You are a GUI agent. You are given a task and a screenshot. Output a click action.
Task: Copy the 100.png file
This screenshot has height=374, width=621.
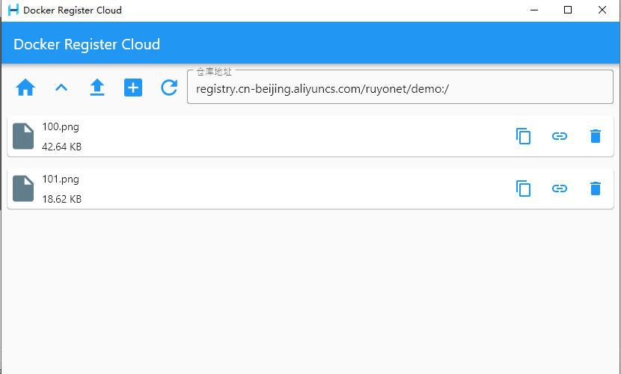(524, 136)
